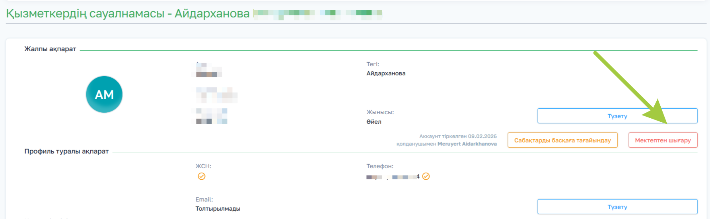Viewport: 710px width, 219px height.
Task: Click the AM avatar circle
Action: (104, 94)
